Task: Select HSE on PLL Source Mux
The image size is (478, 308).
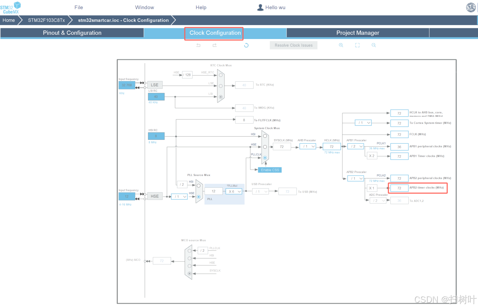Action: coord(199,197)
